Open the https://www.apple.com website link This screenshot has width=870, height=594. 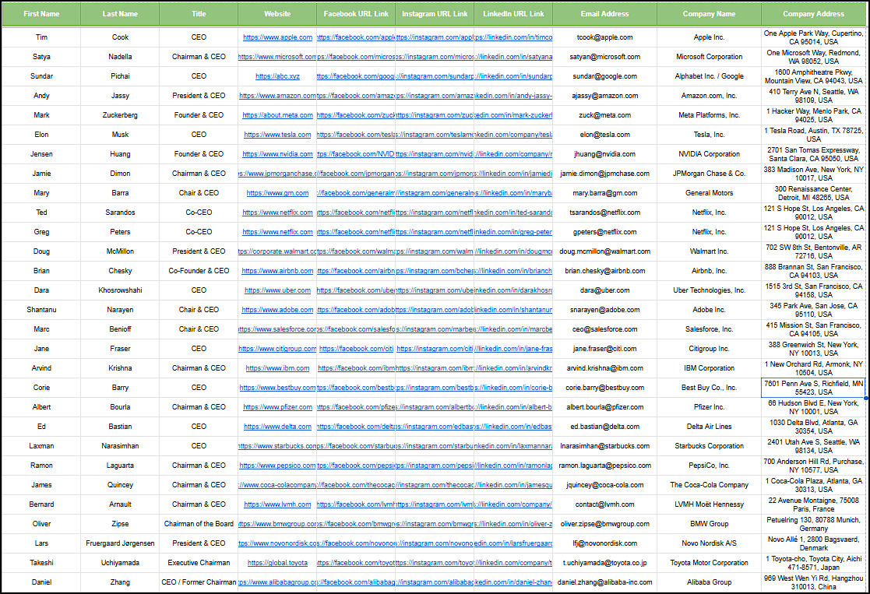click(x=277, y=37)
